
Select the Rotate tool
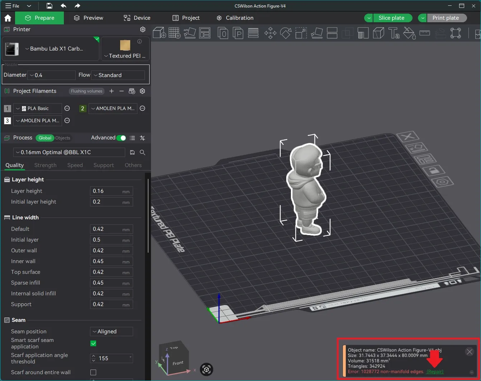pos(286,33)
